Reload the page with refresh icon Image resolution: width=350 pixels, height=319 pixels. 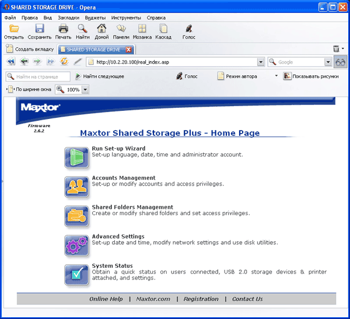pyautogui.click(x=64, y=61)
